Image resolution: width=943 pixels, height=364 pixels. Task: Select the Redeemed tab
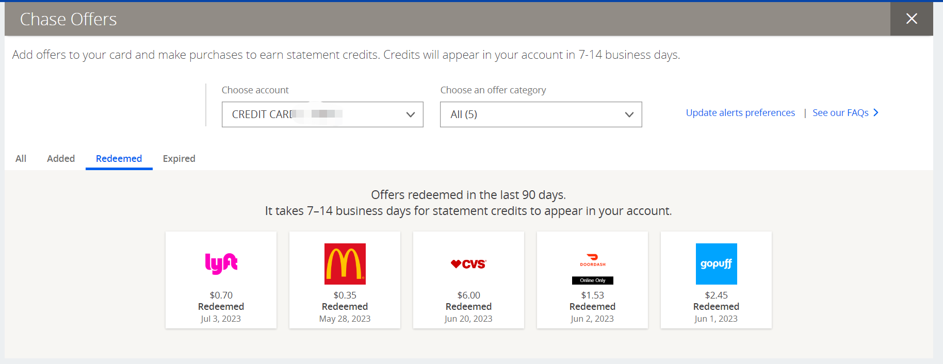tap(119, 158)
